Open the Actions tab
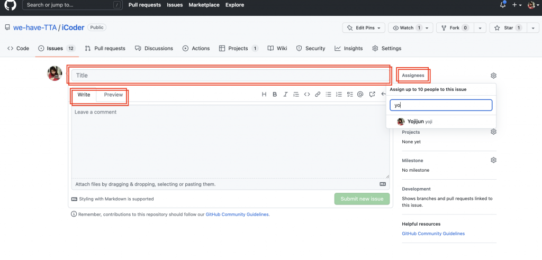Viewport: 542px width, 260px height. coord(196,48)
